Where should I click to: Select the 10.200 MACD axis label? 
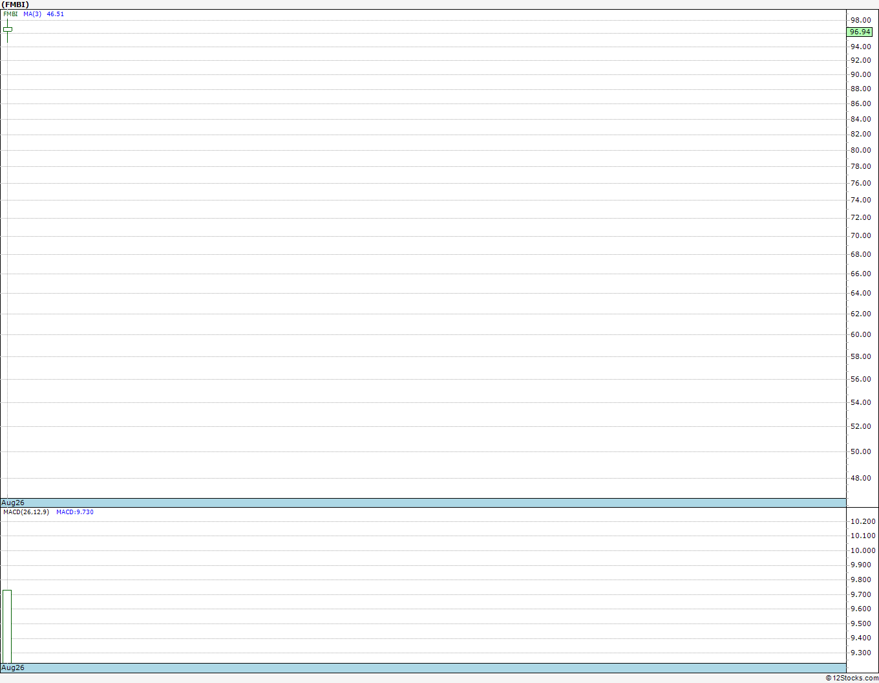863,521
